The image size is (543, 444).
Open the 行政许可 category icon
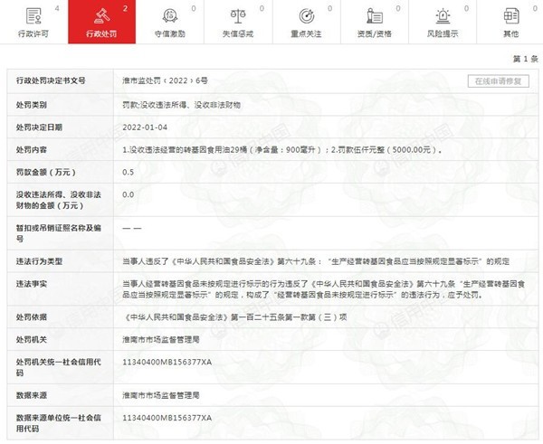pyautogui.click(x=34, y=16)
